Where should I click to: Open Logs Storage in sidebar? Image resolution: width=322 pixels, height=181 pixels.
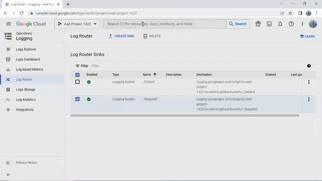coord(26,89)
